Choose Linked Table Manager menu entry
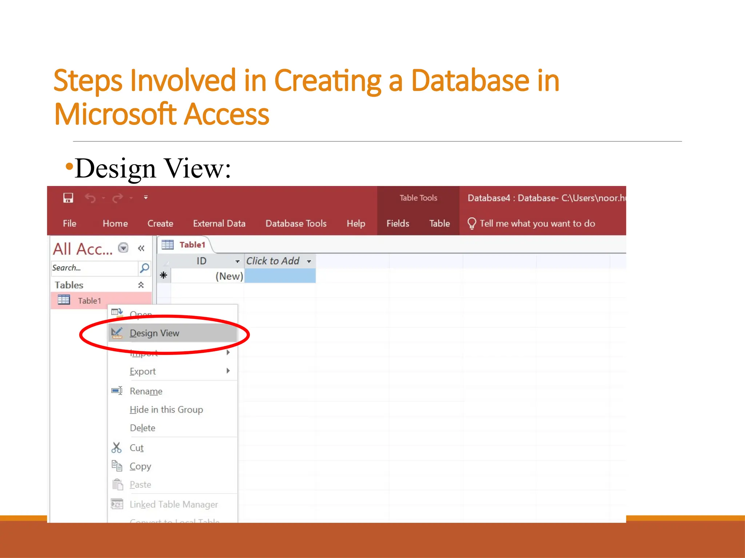 173,504
